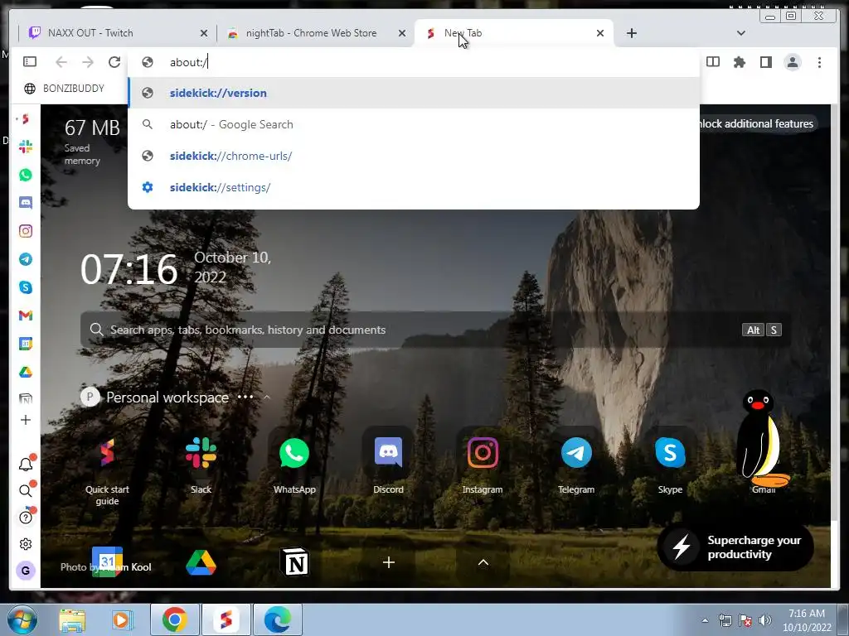This screenshot has height=636, width=849.
Task: Open sidebar settings gear
Action: (x=26, y=544)
